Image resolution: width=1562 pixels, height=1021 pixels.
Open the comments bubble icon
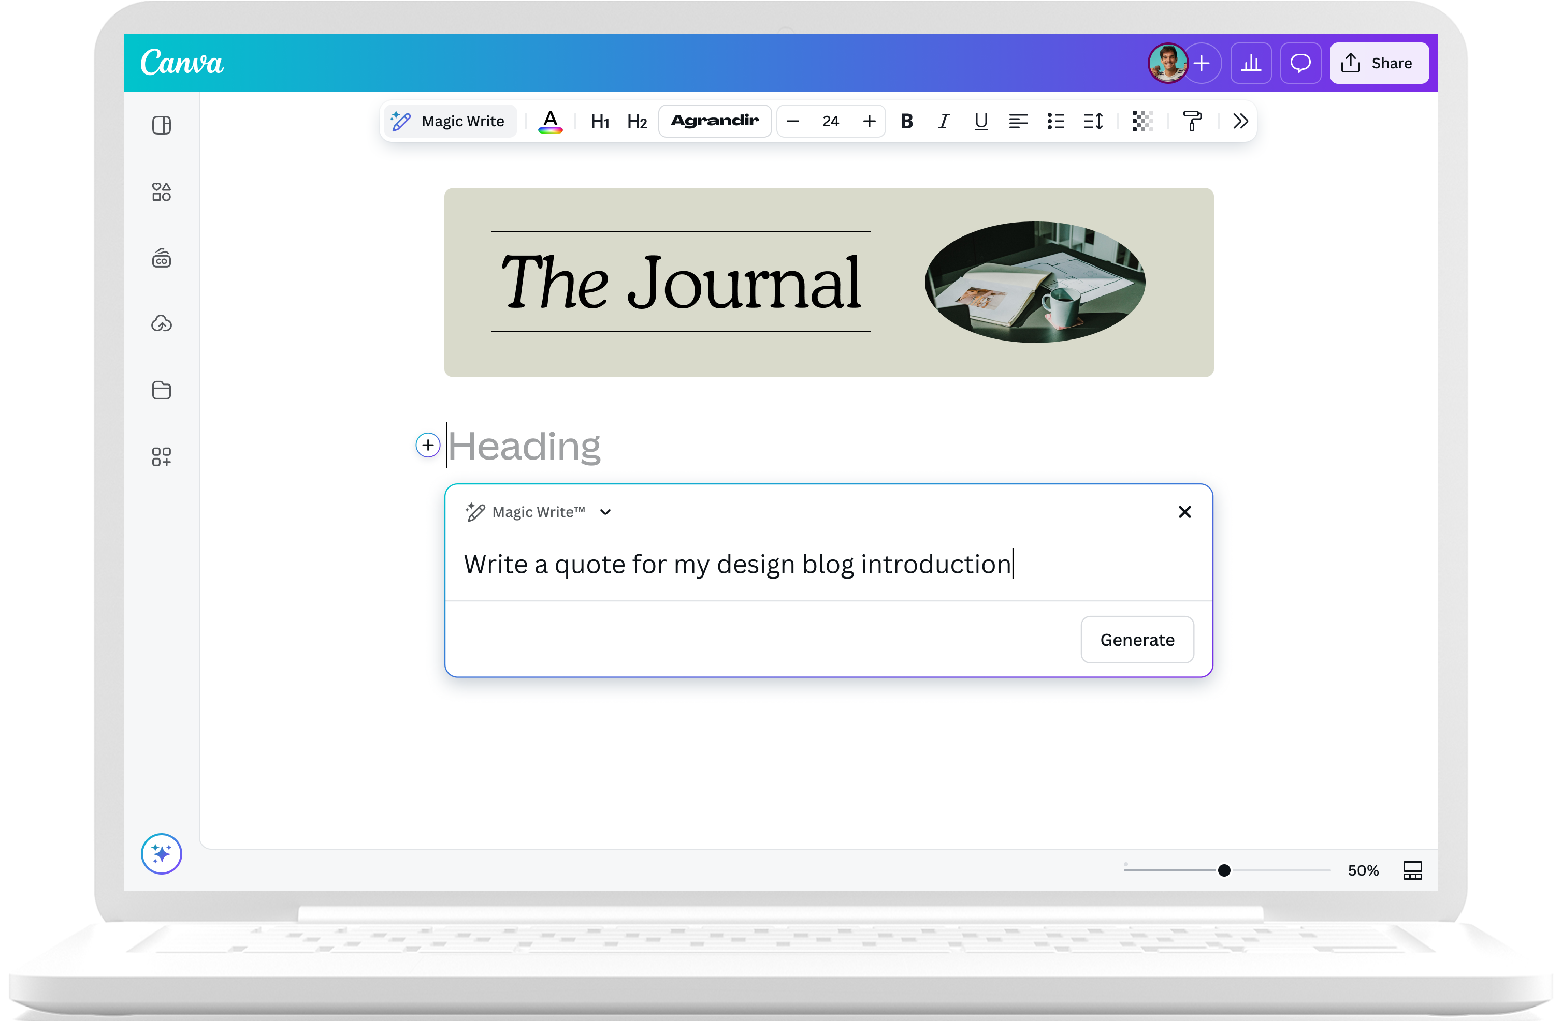point(1300,63)
